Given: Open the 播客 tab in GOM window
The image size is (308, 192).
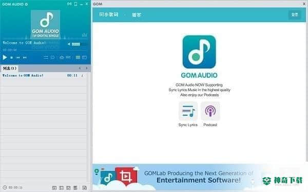Looking at the screenshot, I should 137,15.
